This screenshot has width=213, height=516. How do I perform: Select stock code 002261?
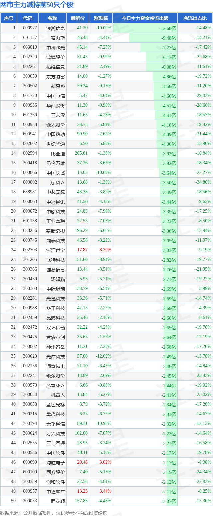pyautogui.click(x=30, y=67)
